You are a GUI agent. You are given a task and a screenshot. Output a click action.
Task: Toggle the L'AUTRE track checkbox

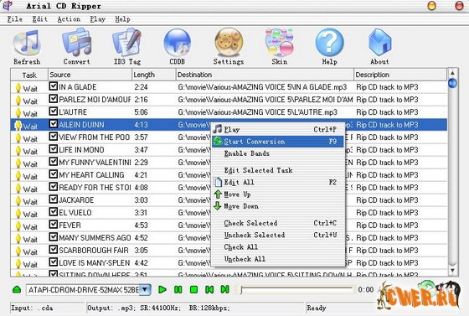click(54, 111)
